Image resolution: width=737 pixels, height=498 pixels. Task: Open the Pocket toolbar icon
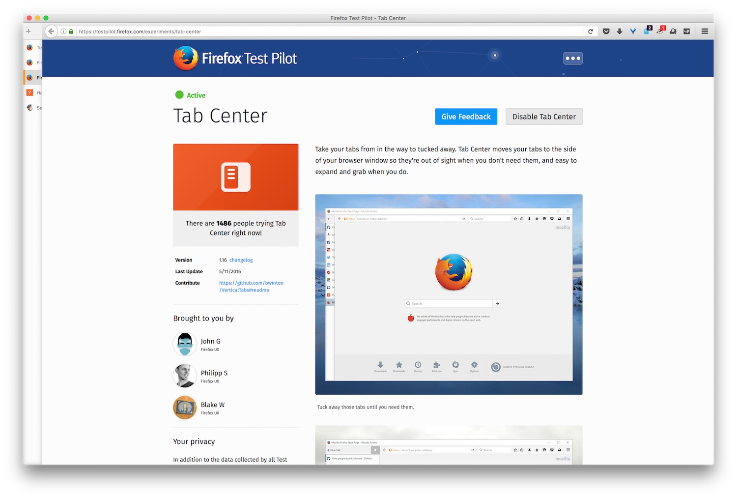(x=606, y=31)
